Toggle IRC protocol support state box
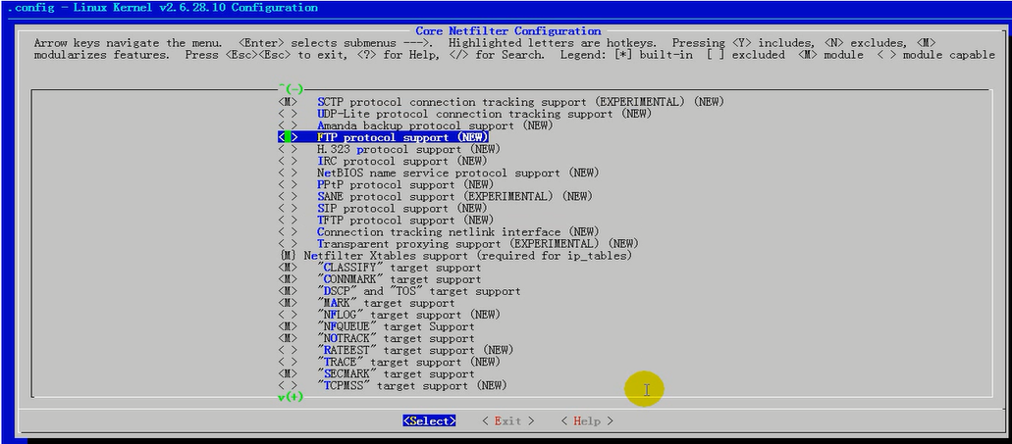1012x444 pixels. point(288,161)
